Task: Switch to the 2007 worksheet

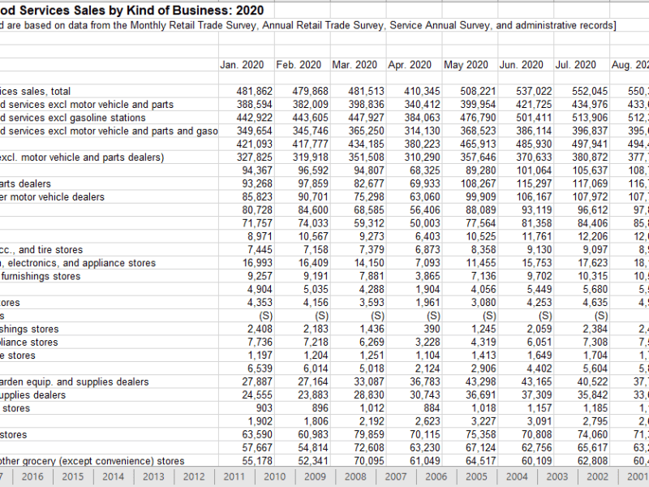Action: (x=395, y=477)
